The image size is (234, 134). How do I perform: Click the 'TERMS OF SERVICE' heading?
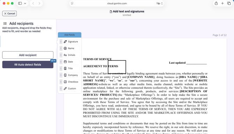pos(97,59)
